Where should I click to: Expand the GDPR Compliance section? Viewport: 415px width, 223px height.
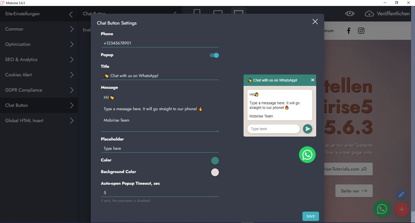39,90
